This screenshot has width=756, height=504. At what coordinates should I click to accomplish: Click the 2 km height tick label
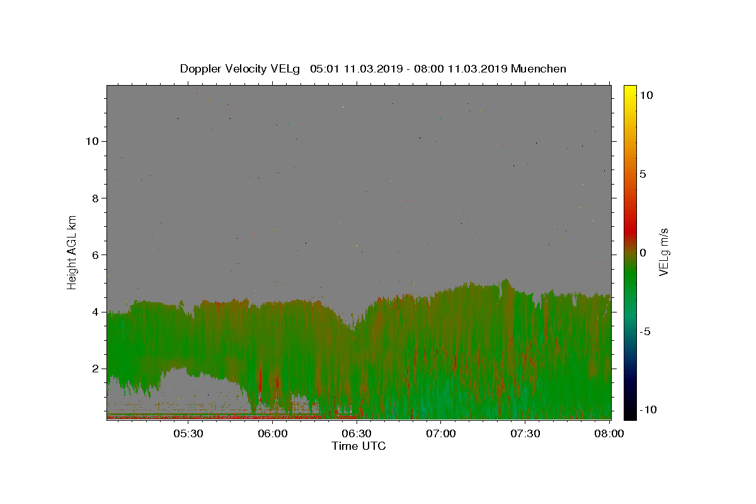click(93, 369)
